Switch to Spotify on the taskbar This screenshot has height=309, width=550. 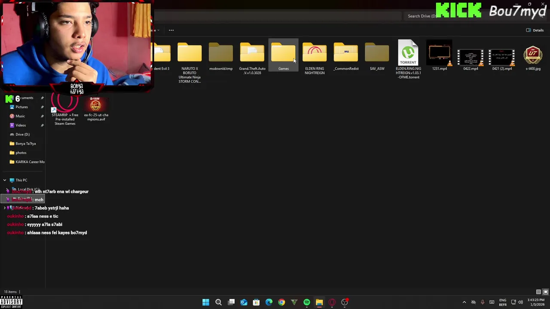tap(307, 302)
